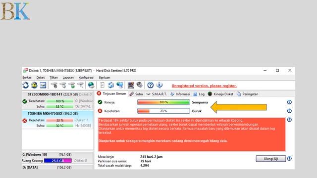Select the D: [DATA] partition

click(57, 167)
